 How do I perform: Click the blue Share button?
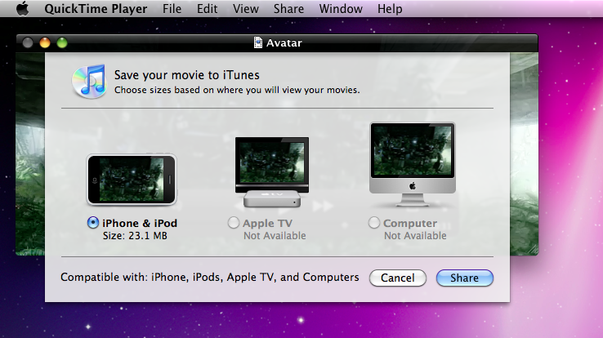pyautogui.click(x=465, y=278)
